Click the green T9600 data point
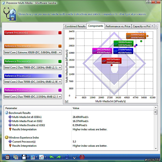This screenshot has width=162, height=162. click(141, 41)
